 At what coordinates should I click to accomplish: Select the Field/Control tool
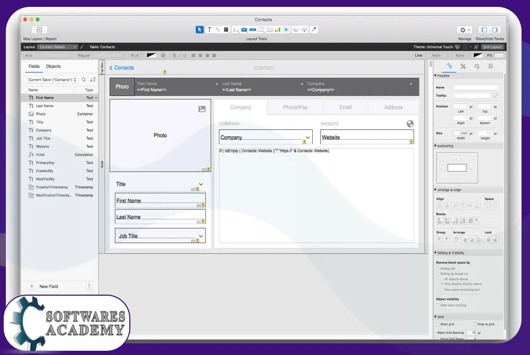pos(236,30)
